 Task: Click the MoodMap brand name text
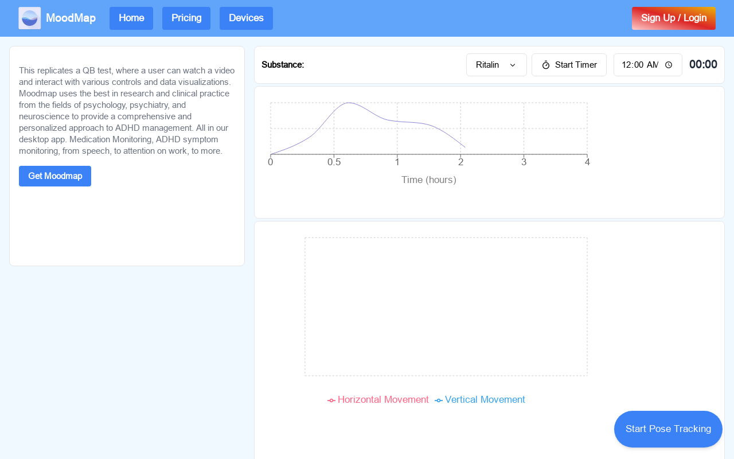tap(71, 18)
